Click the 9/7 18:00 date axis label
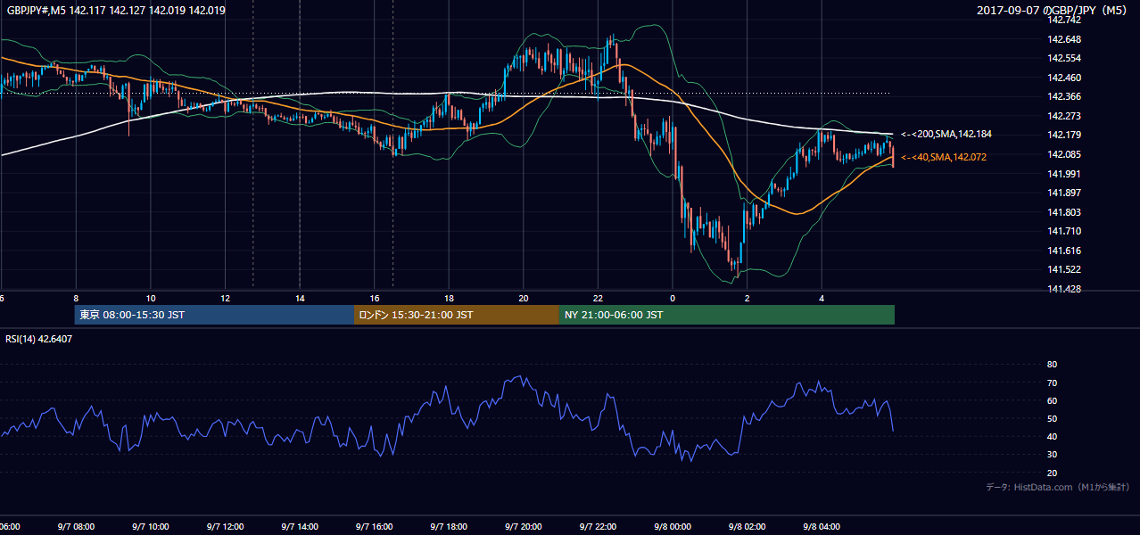This screenshot has height=535, width=1140. [449, 527]
